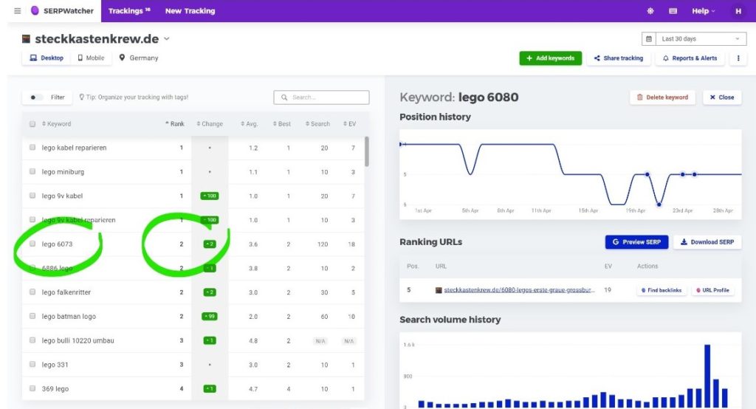Check the lego miniburg checkbox

(32, 171)
